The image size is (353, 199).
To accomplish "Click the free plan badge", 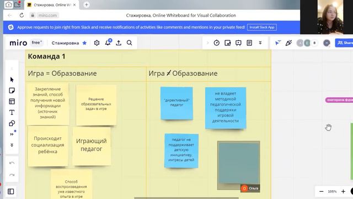I will (37, 43).
